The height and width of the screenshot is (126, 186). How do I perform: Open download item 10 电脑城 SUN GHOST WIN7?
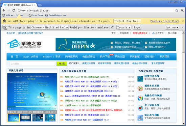tap(87, 120)
